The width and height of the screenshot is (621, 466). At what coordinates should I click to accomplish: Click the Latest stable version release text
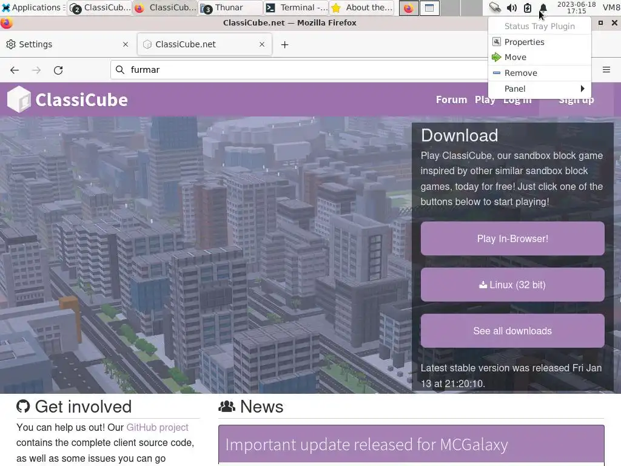511,376
